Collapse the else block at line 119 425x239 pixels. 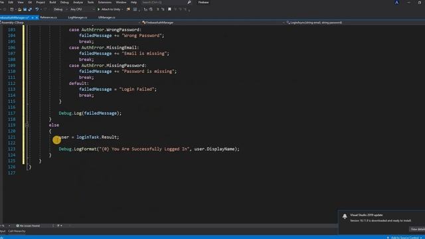[x=27, y=125]
